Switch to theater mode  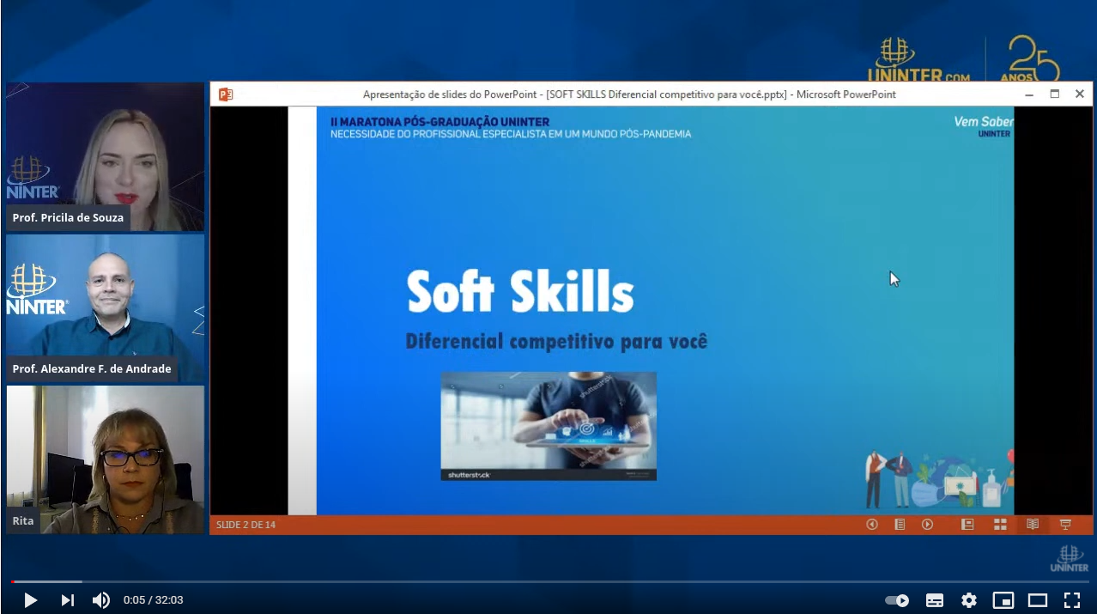tap(1038, 600)
